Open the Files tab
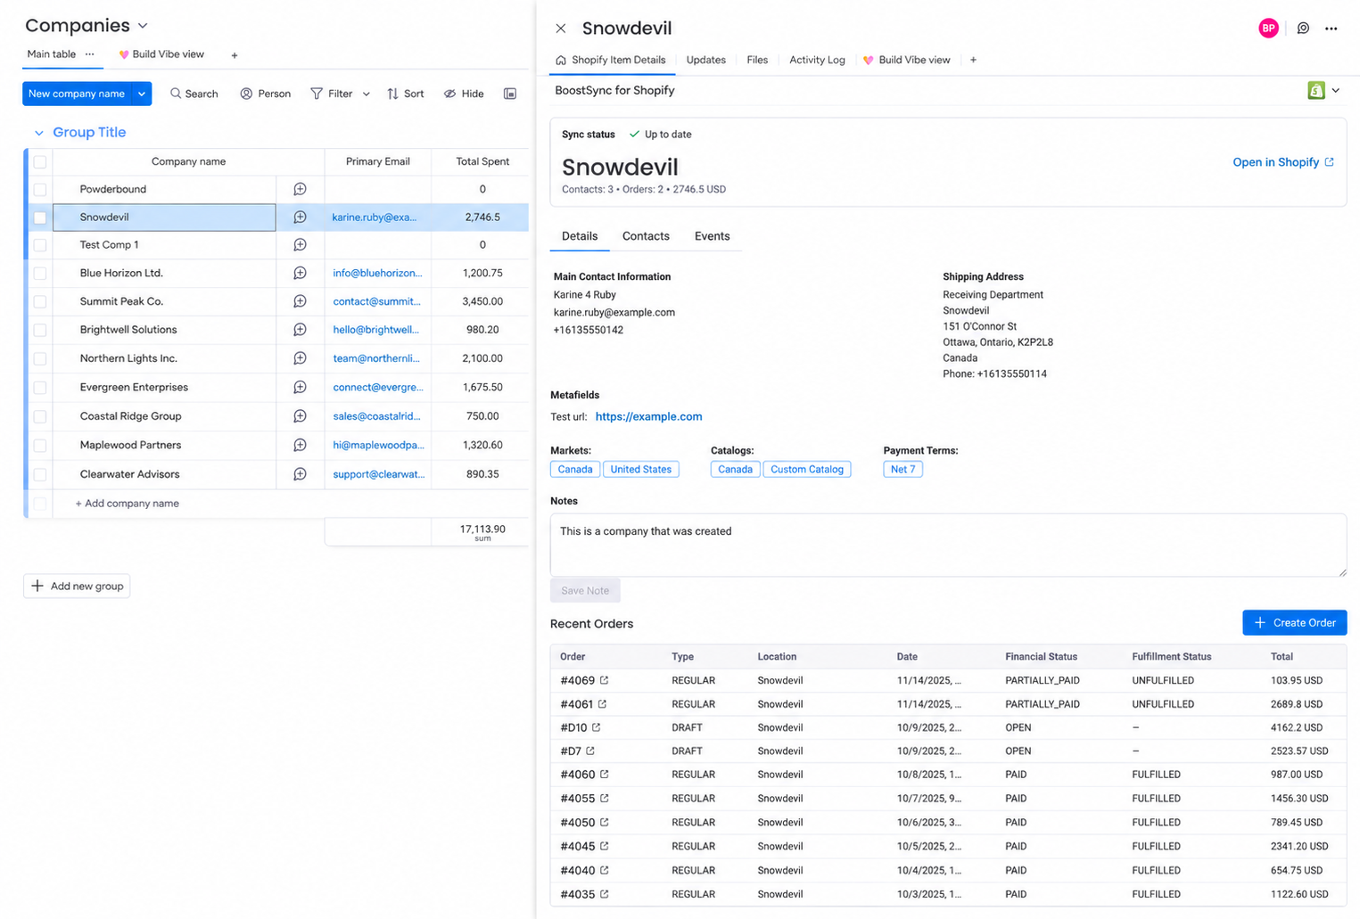The image size is (1360, 919). [757, 60]
